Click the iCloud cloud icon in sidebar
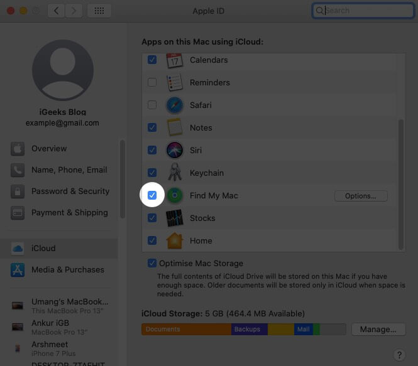 click(x=18, y=249)
